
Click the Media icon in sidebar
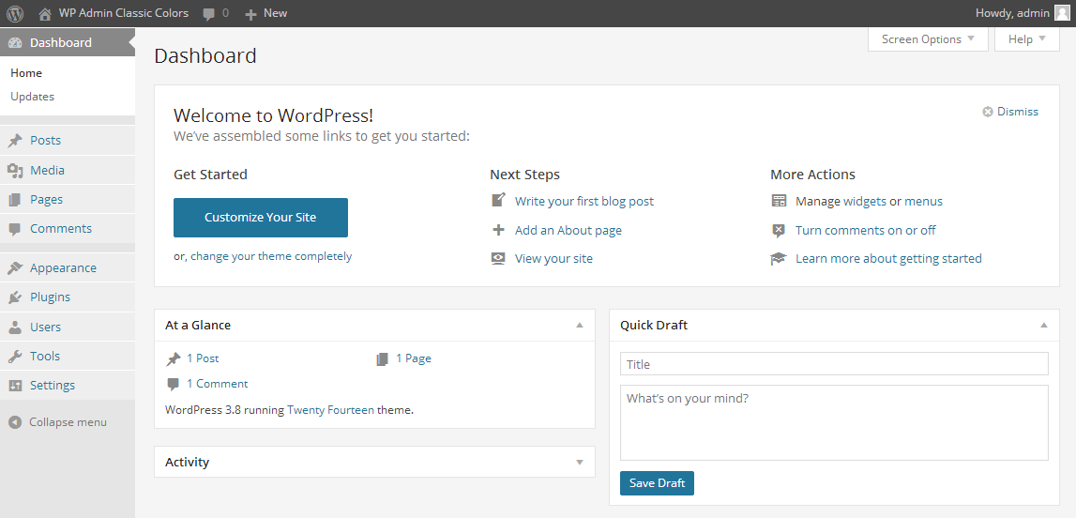pos(15,170)
